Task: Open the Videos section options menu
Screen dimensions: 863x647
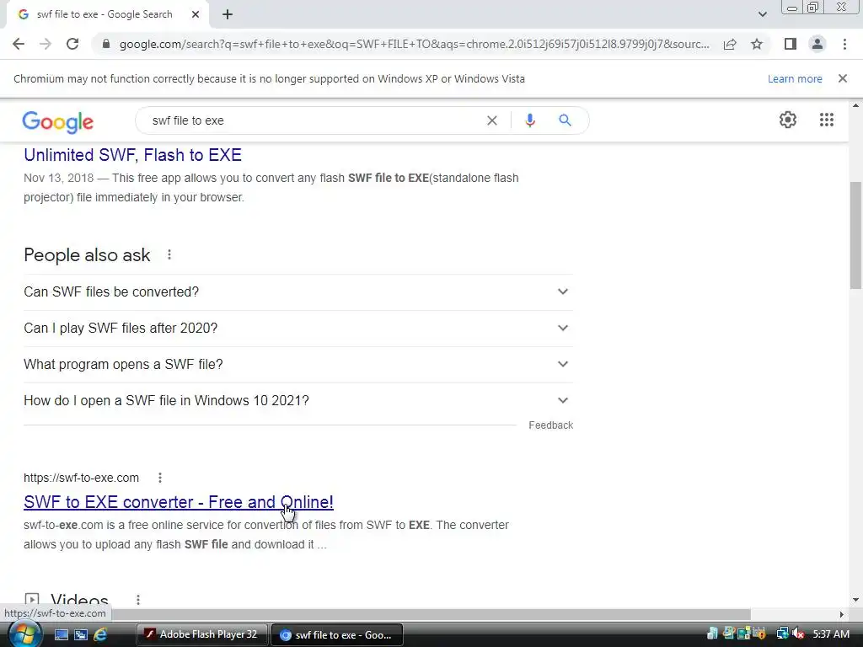Action: 138,600
